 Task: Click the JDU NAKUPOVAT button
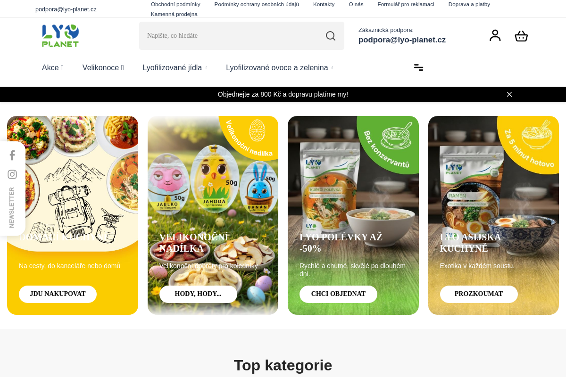point(58,294)
